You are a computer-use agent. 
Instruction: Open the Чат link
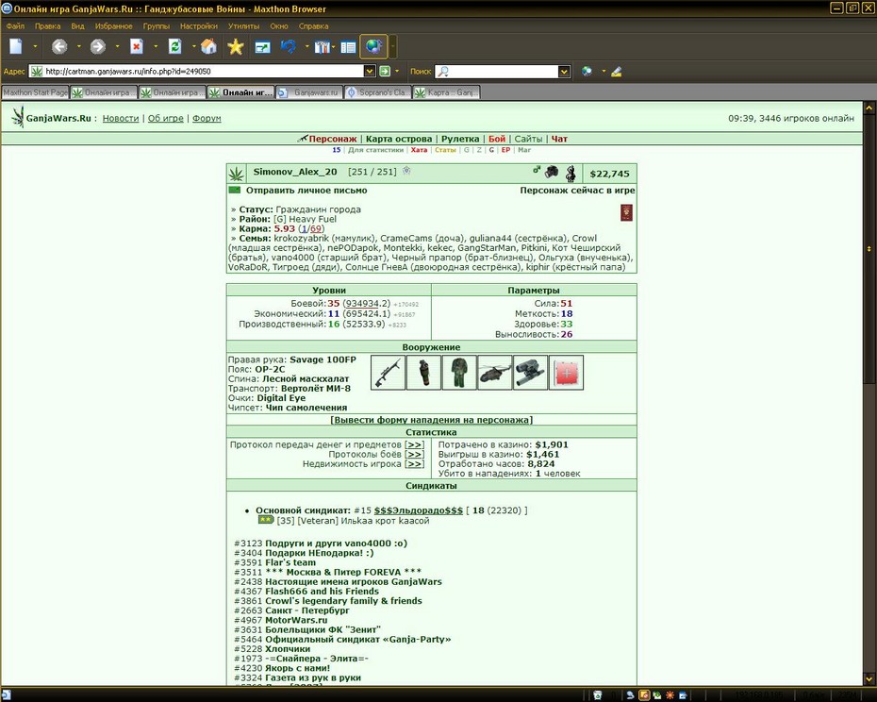point(559,139)
